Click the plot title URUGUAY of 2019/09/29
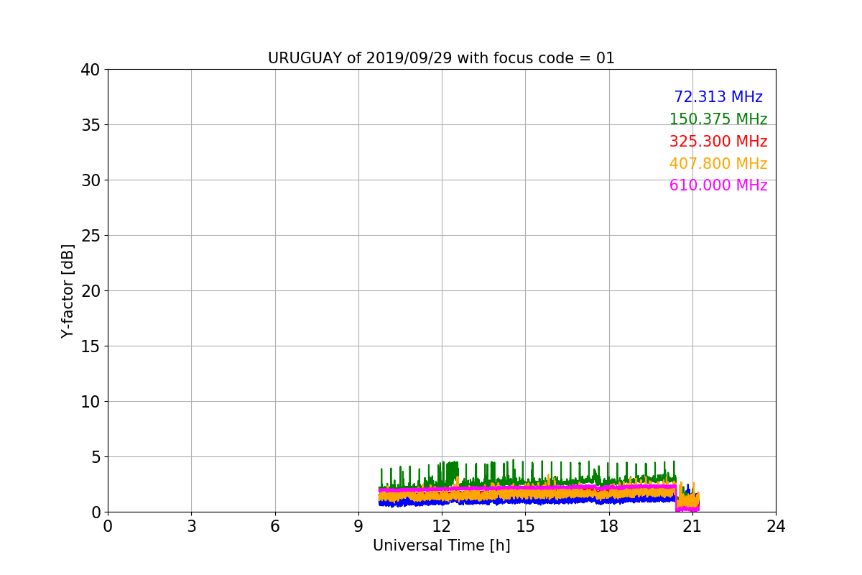The width and height of the screenshot is (862, 575). 441,58
